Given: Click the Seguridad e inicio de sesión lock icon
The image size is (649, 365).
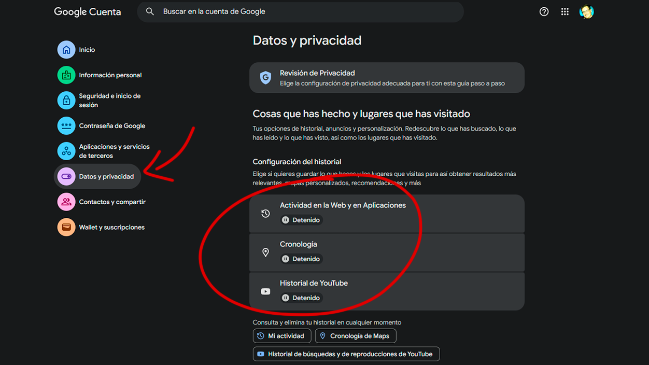Looking at the screenshot, I should point(66,100).
